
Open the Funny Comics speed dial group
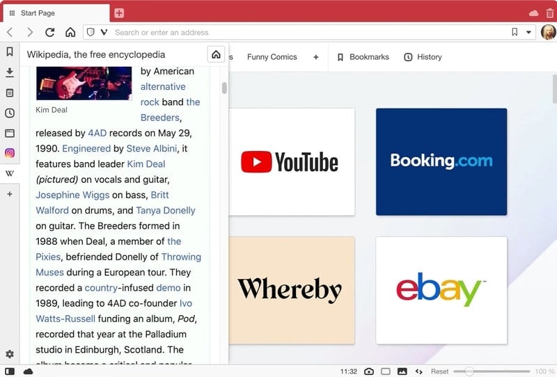(272, 57)
